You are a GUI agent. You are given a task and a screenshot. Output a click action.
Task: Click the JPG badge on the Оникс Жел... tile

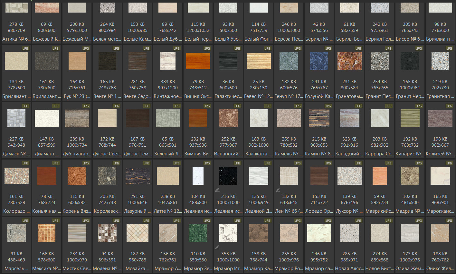pos(449,220)
